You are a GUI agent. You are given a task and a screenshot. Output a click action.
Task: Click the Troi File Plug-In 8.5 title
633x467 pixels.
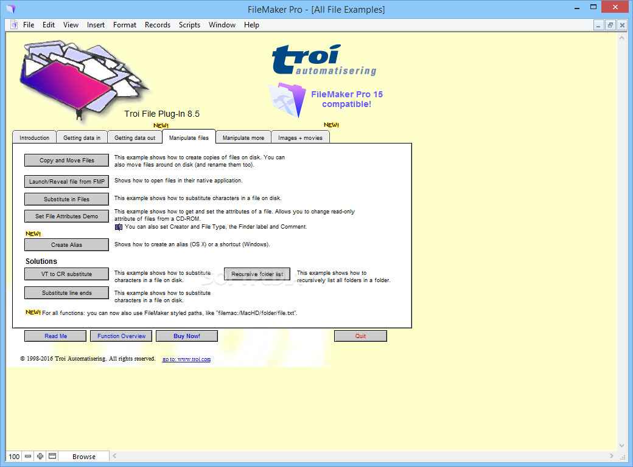pyautogui.click(x=162, y=114)
